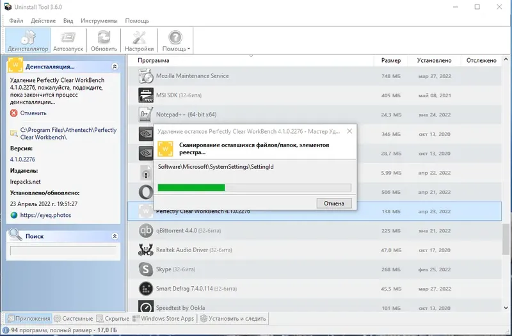The height and width of the screenshot is (336, 512).
Task: Click the Software\Microsoft\SystemSettings\SettingId path text
Action: coord(216,167)
